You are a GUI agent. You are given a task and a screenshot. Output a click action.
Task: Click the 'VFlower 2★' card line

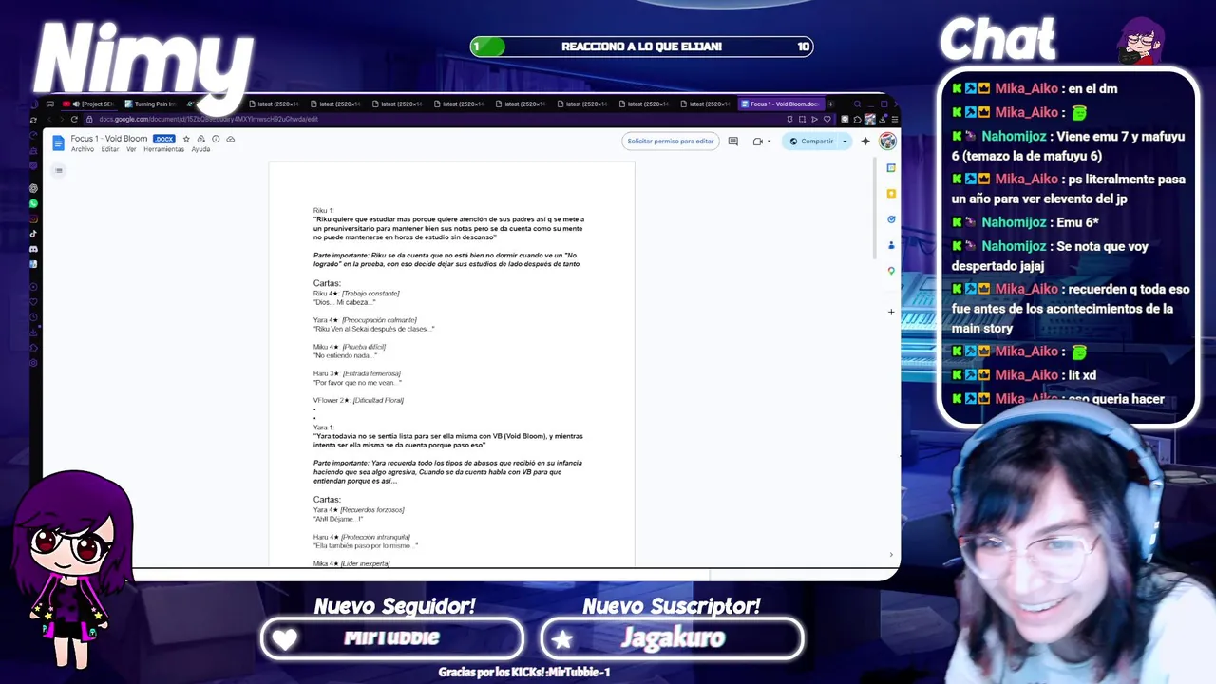point(358,400)
